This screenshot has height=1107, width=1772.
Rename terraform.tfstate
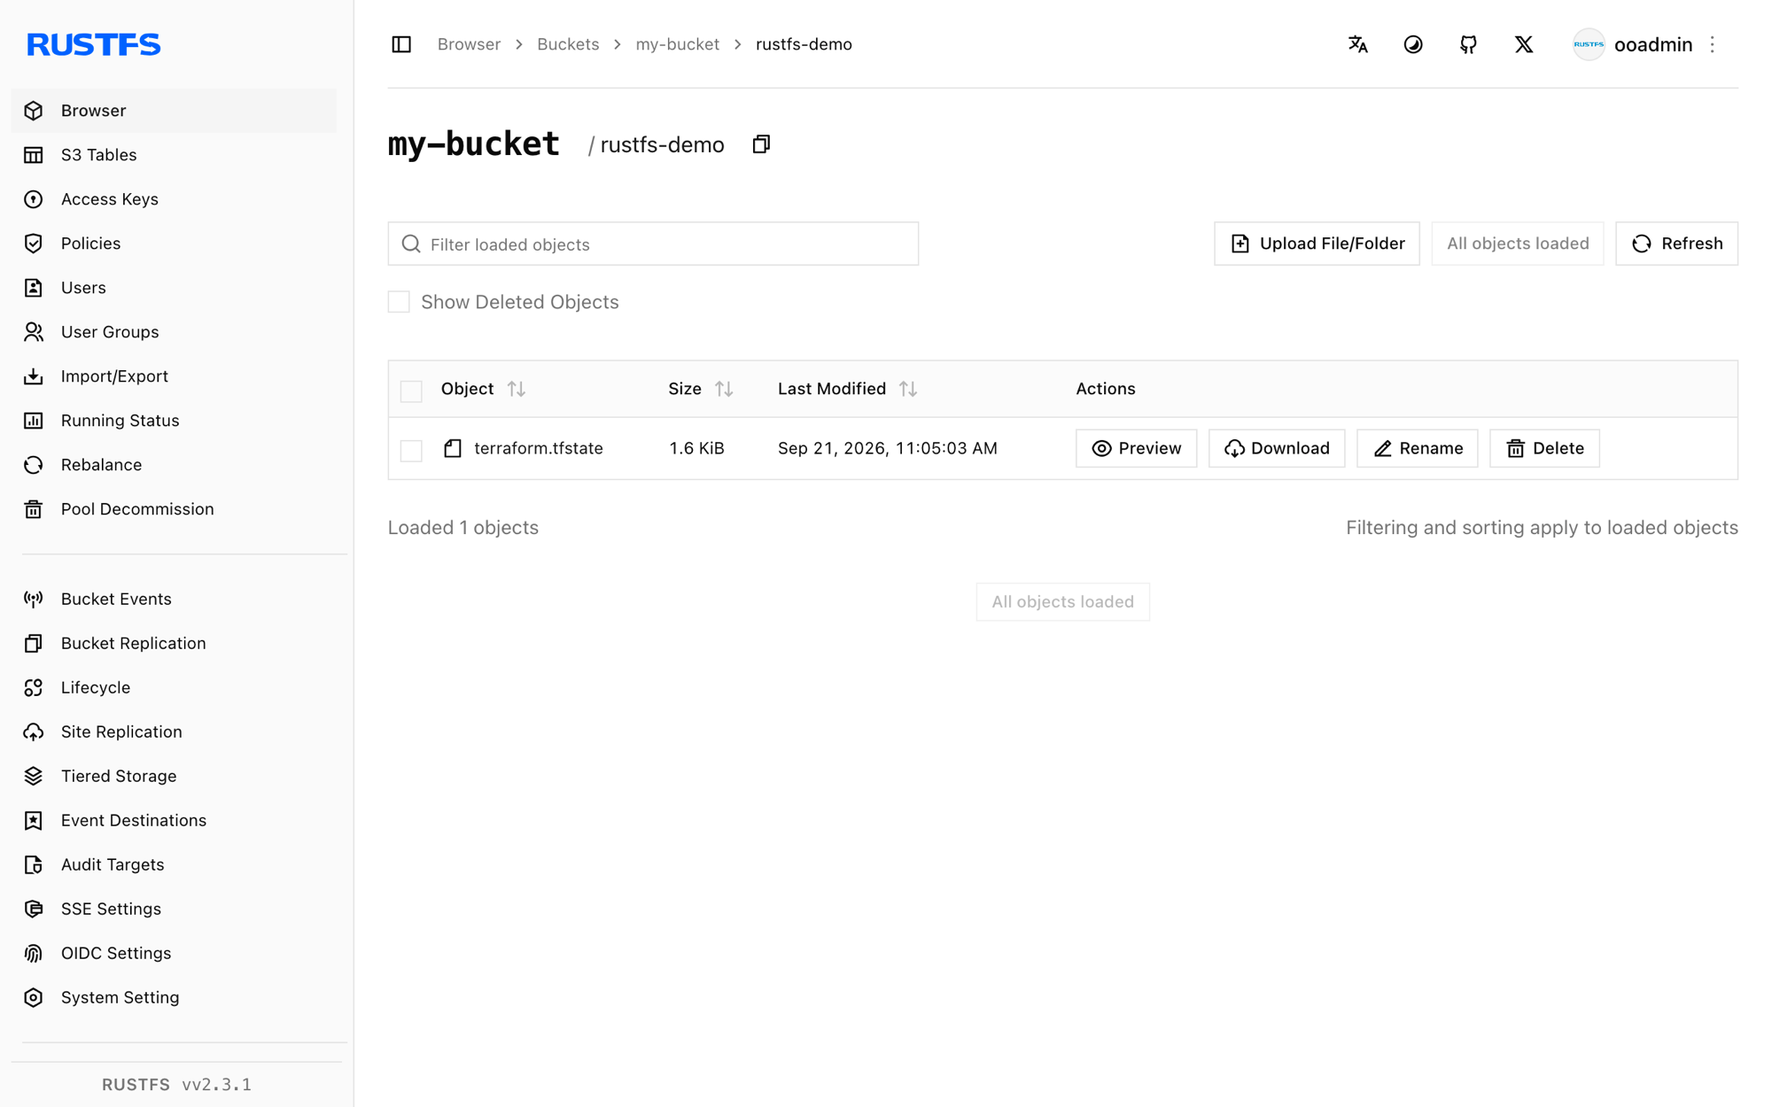(x=1417, y=448)
